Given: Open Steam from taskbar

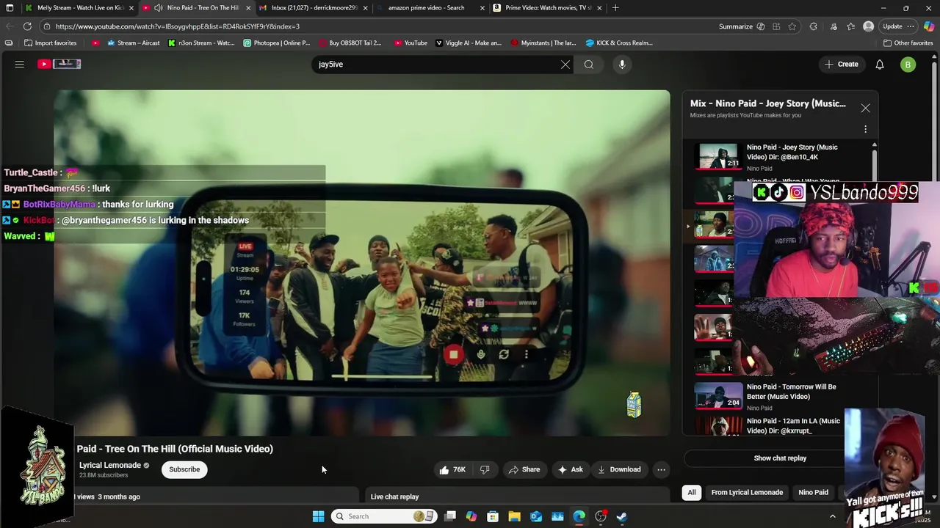Looking at the screenshot, I should click(x=622, y=516).
